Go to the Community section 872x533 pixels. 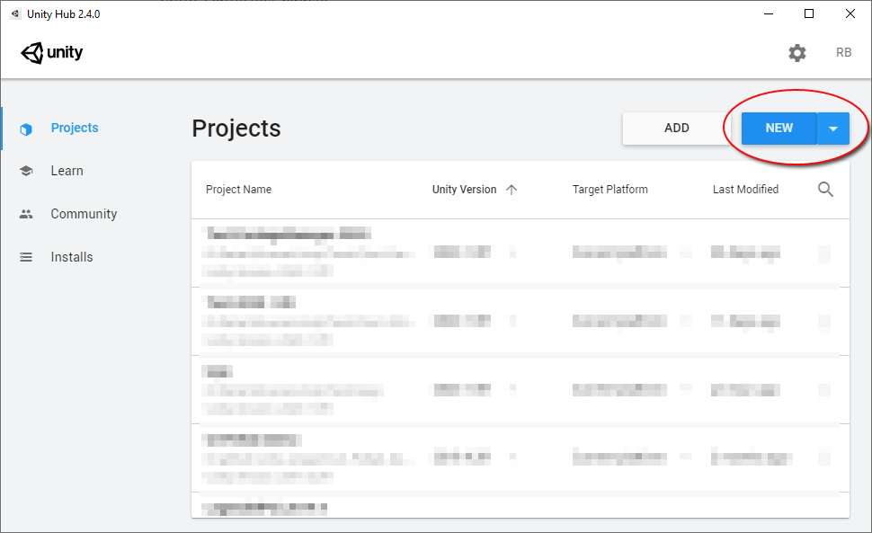[84, 214]
